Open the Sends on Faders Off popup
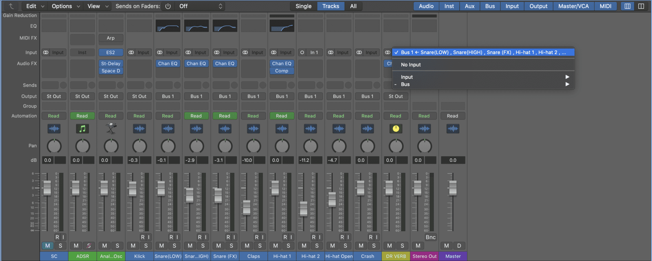 click(x=200, y=6)
